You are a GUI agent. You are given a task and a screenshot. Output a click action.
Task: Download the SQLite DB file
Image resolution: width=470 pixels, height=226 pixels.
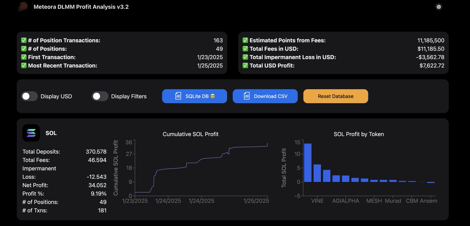point(195,96)
